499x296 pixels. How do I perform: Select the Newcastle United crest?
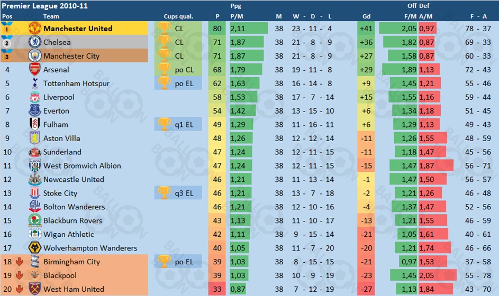point(35,179)
